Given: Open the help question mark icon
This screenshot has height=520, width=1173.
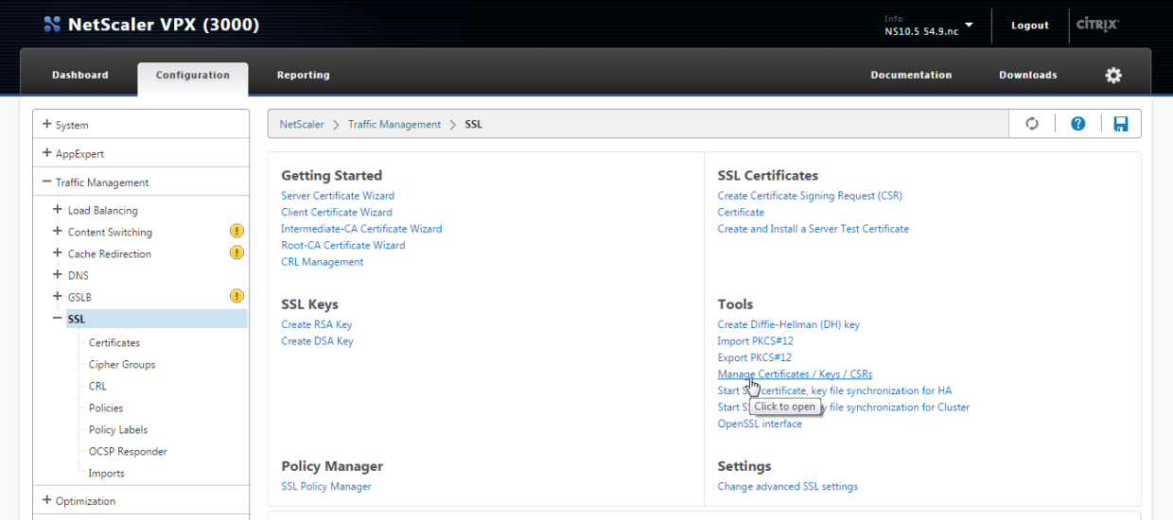Looking at the screenshot, I should 1077,124.
